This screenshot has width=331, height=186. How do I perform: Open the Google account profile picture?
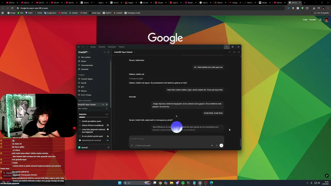click(327, 20)
